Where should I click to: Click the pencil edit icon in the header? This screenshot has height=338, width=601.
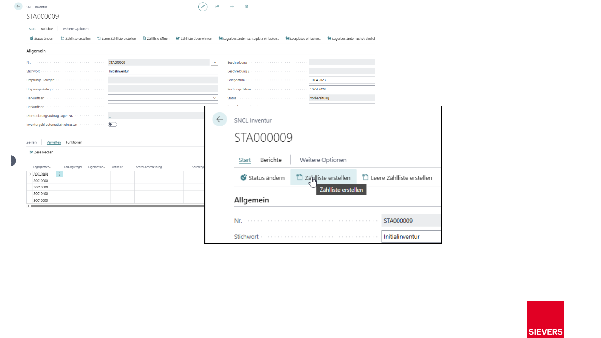click(x=203, y=7)
